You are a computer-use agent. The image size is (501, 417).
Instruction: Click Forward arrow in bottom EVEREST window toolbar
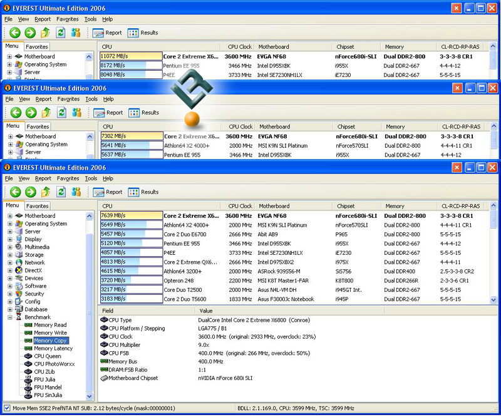pyautogui.click(x=31, y=192)
